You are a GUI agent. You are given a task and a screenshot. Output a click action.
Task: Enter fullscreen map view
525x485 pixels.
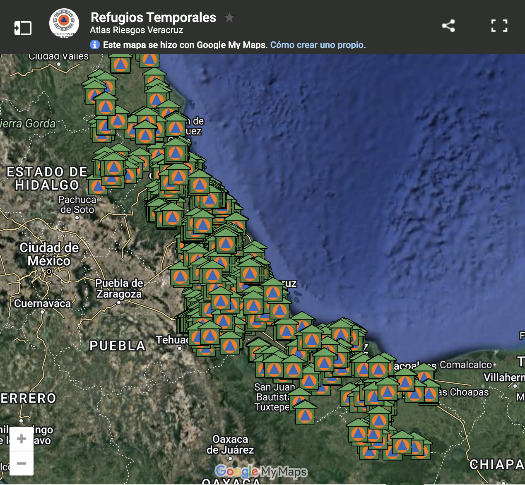tap(499, 26)
